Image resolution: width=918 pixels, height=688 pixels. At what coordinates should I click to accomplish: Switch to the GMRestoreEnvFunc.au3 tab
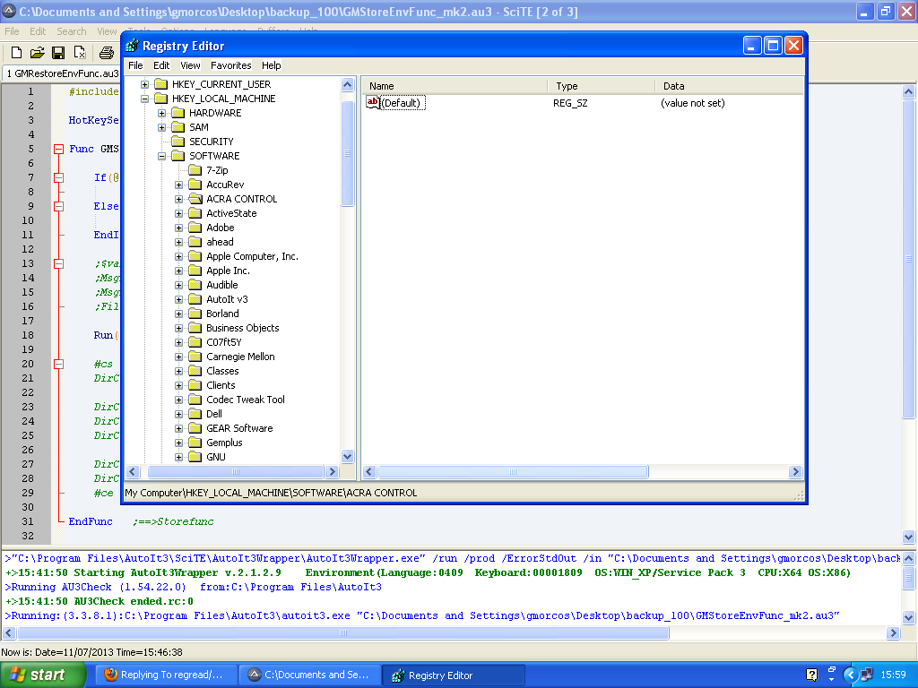point(61,73)
